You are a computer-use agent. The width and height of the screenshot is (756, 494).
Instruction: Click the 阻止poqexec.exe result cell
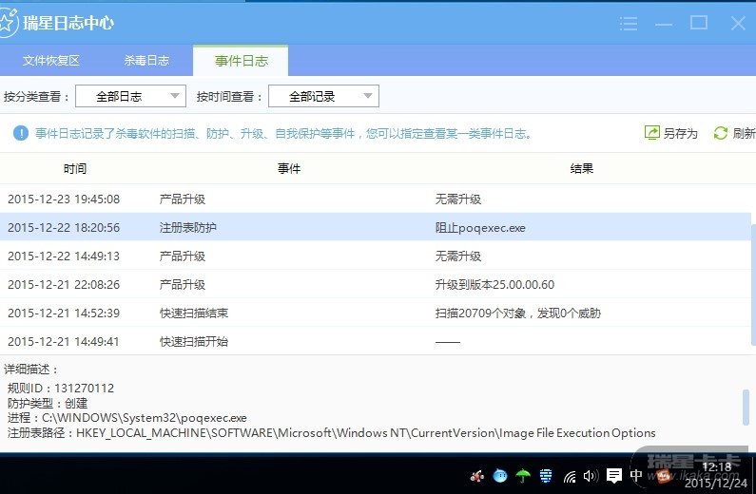click(x=480, y=228)
